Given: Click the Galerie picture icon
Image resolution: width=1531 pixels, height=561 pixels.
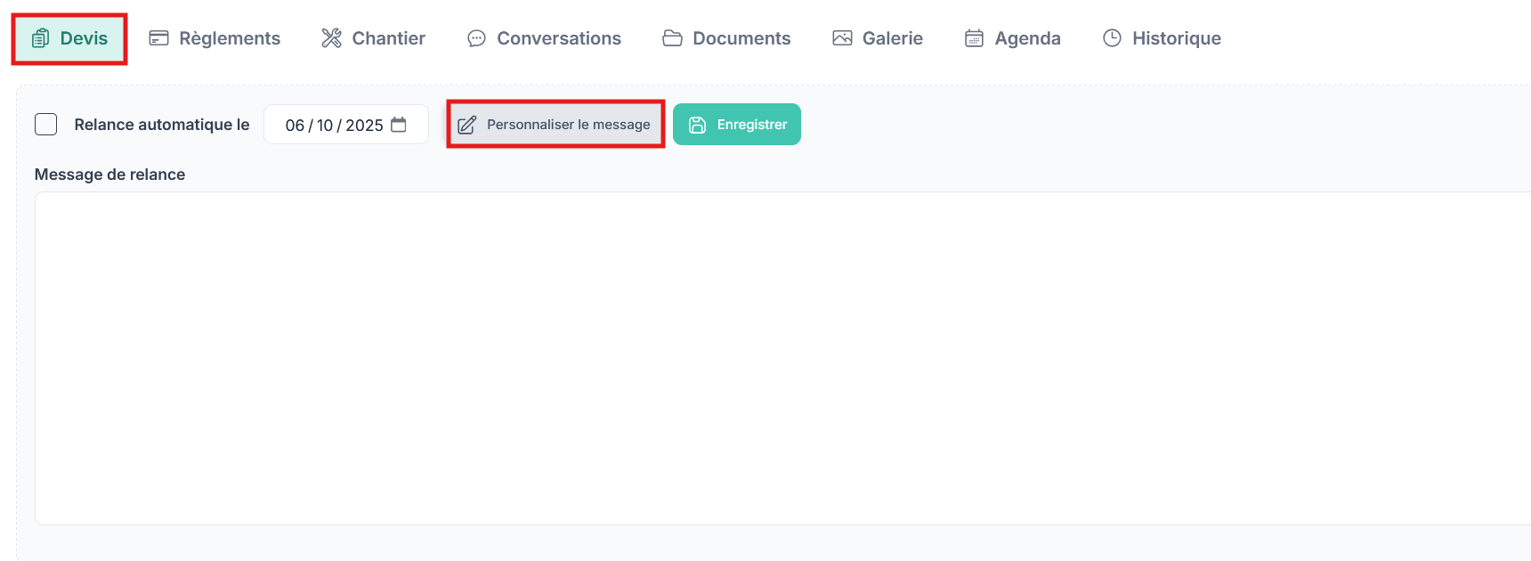Looking at the screenshot, I should coord(842,38).
